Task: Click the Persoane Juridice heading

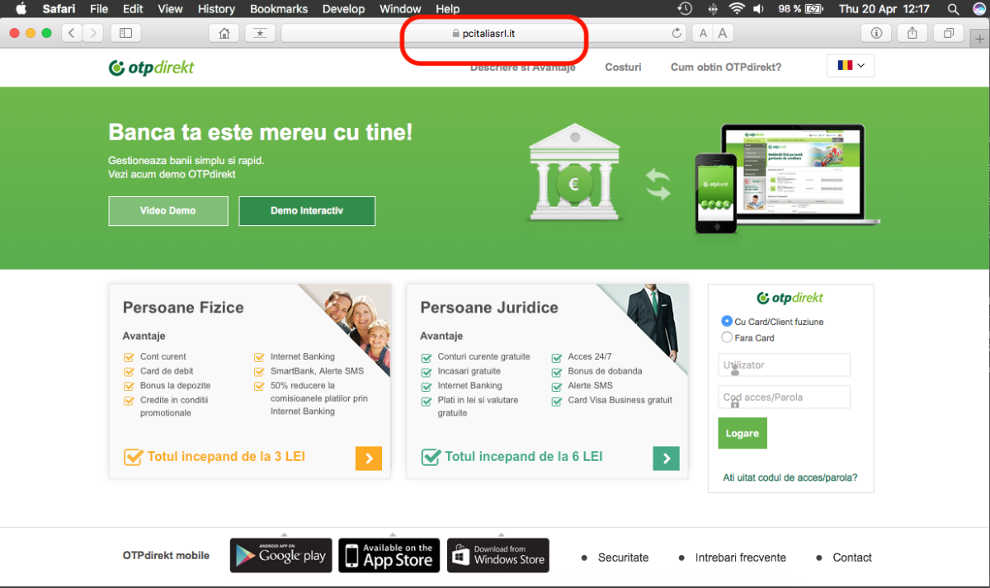Action: [489, 308]
